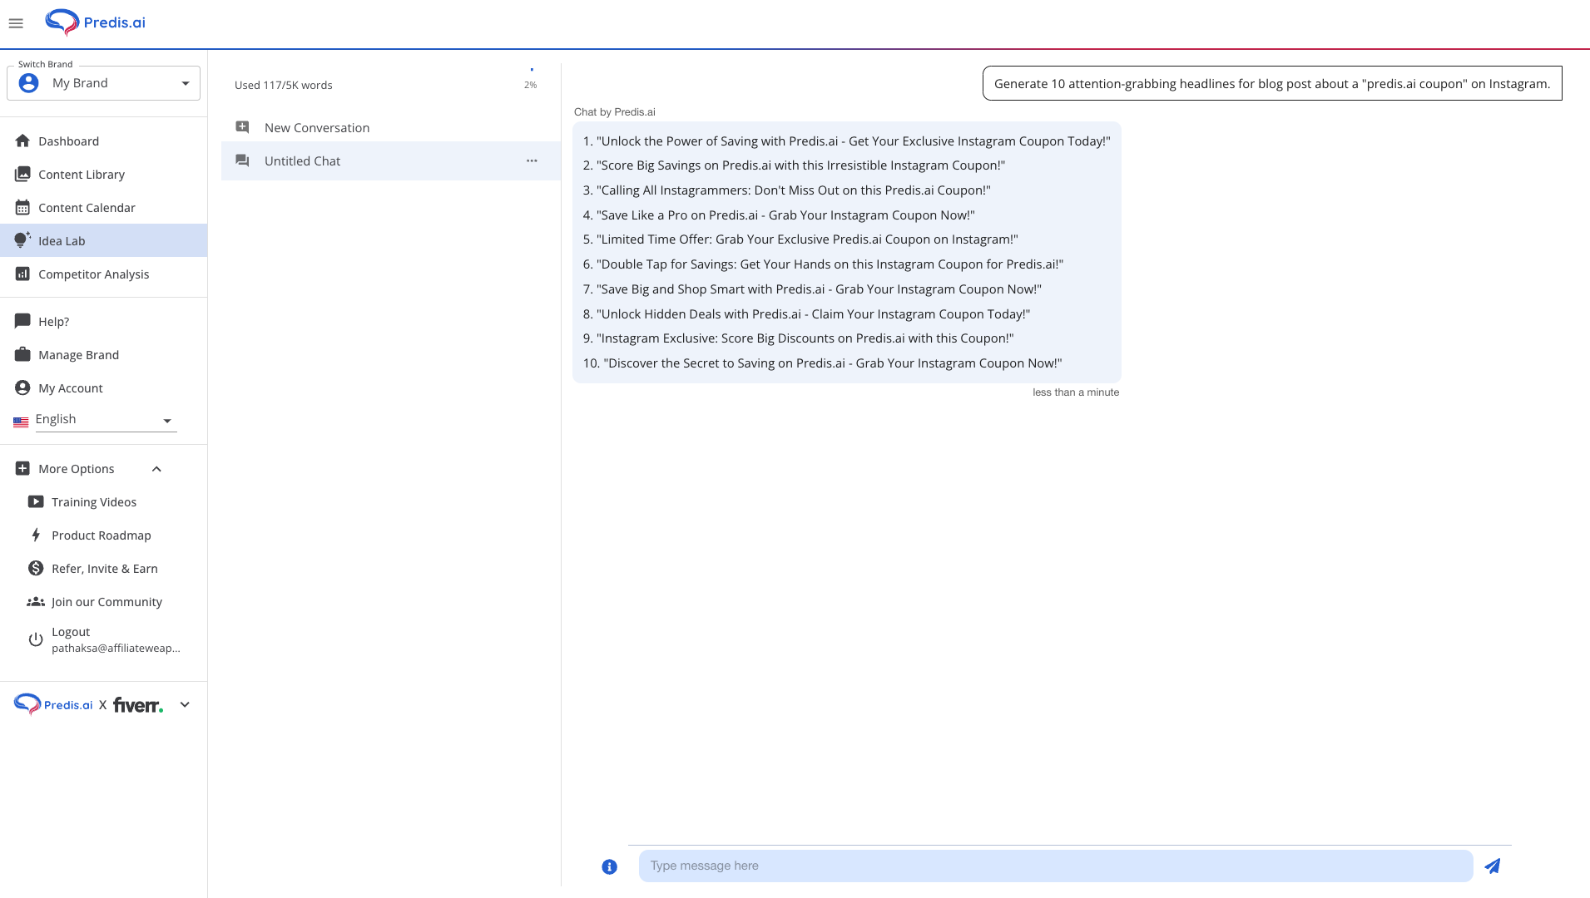Image resolution: width=1590 pixels, height=898 pixels.
Task: Go to Dashboard in sidebar
Action: tap(68, 141)
